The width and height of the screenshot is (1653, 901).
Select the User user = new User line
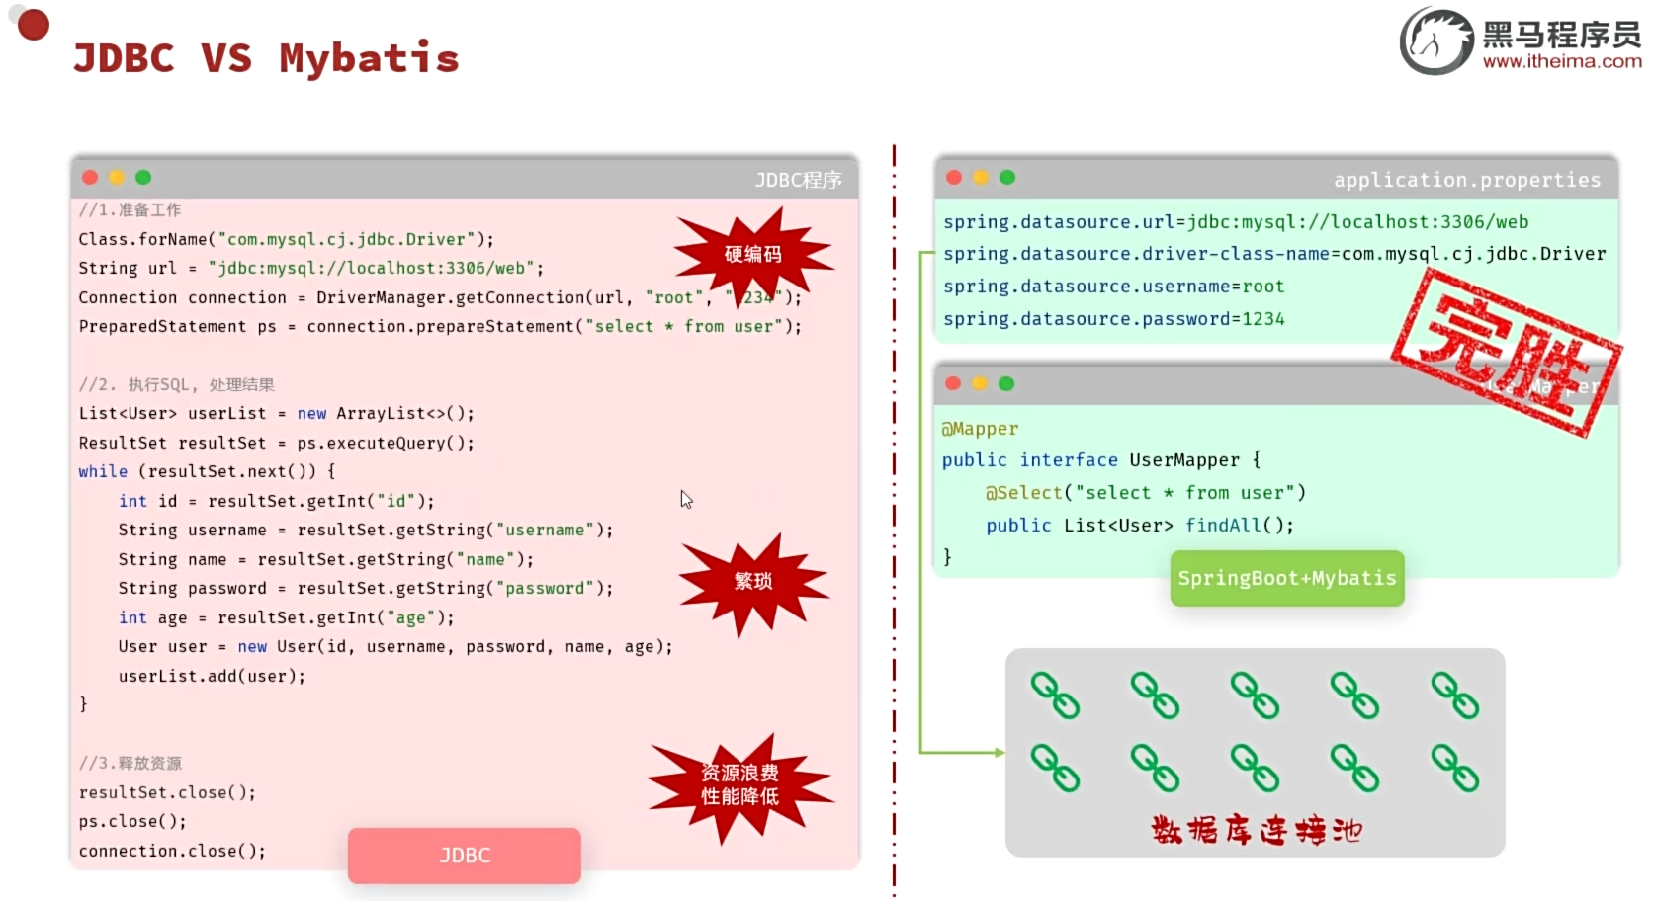[395, 646]
